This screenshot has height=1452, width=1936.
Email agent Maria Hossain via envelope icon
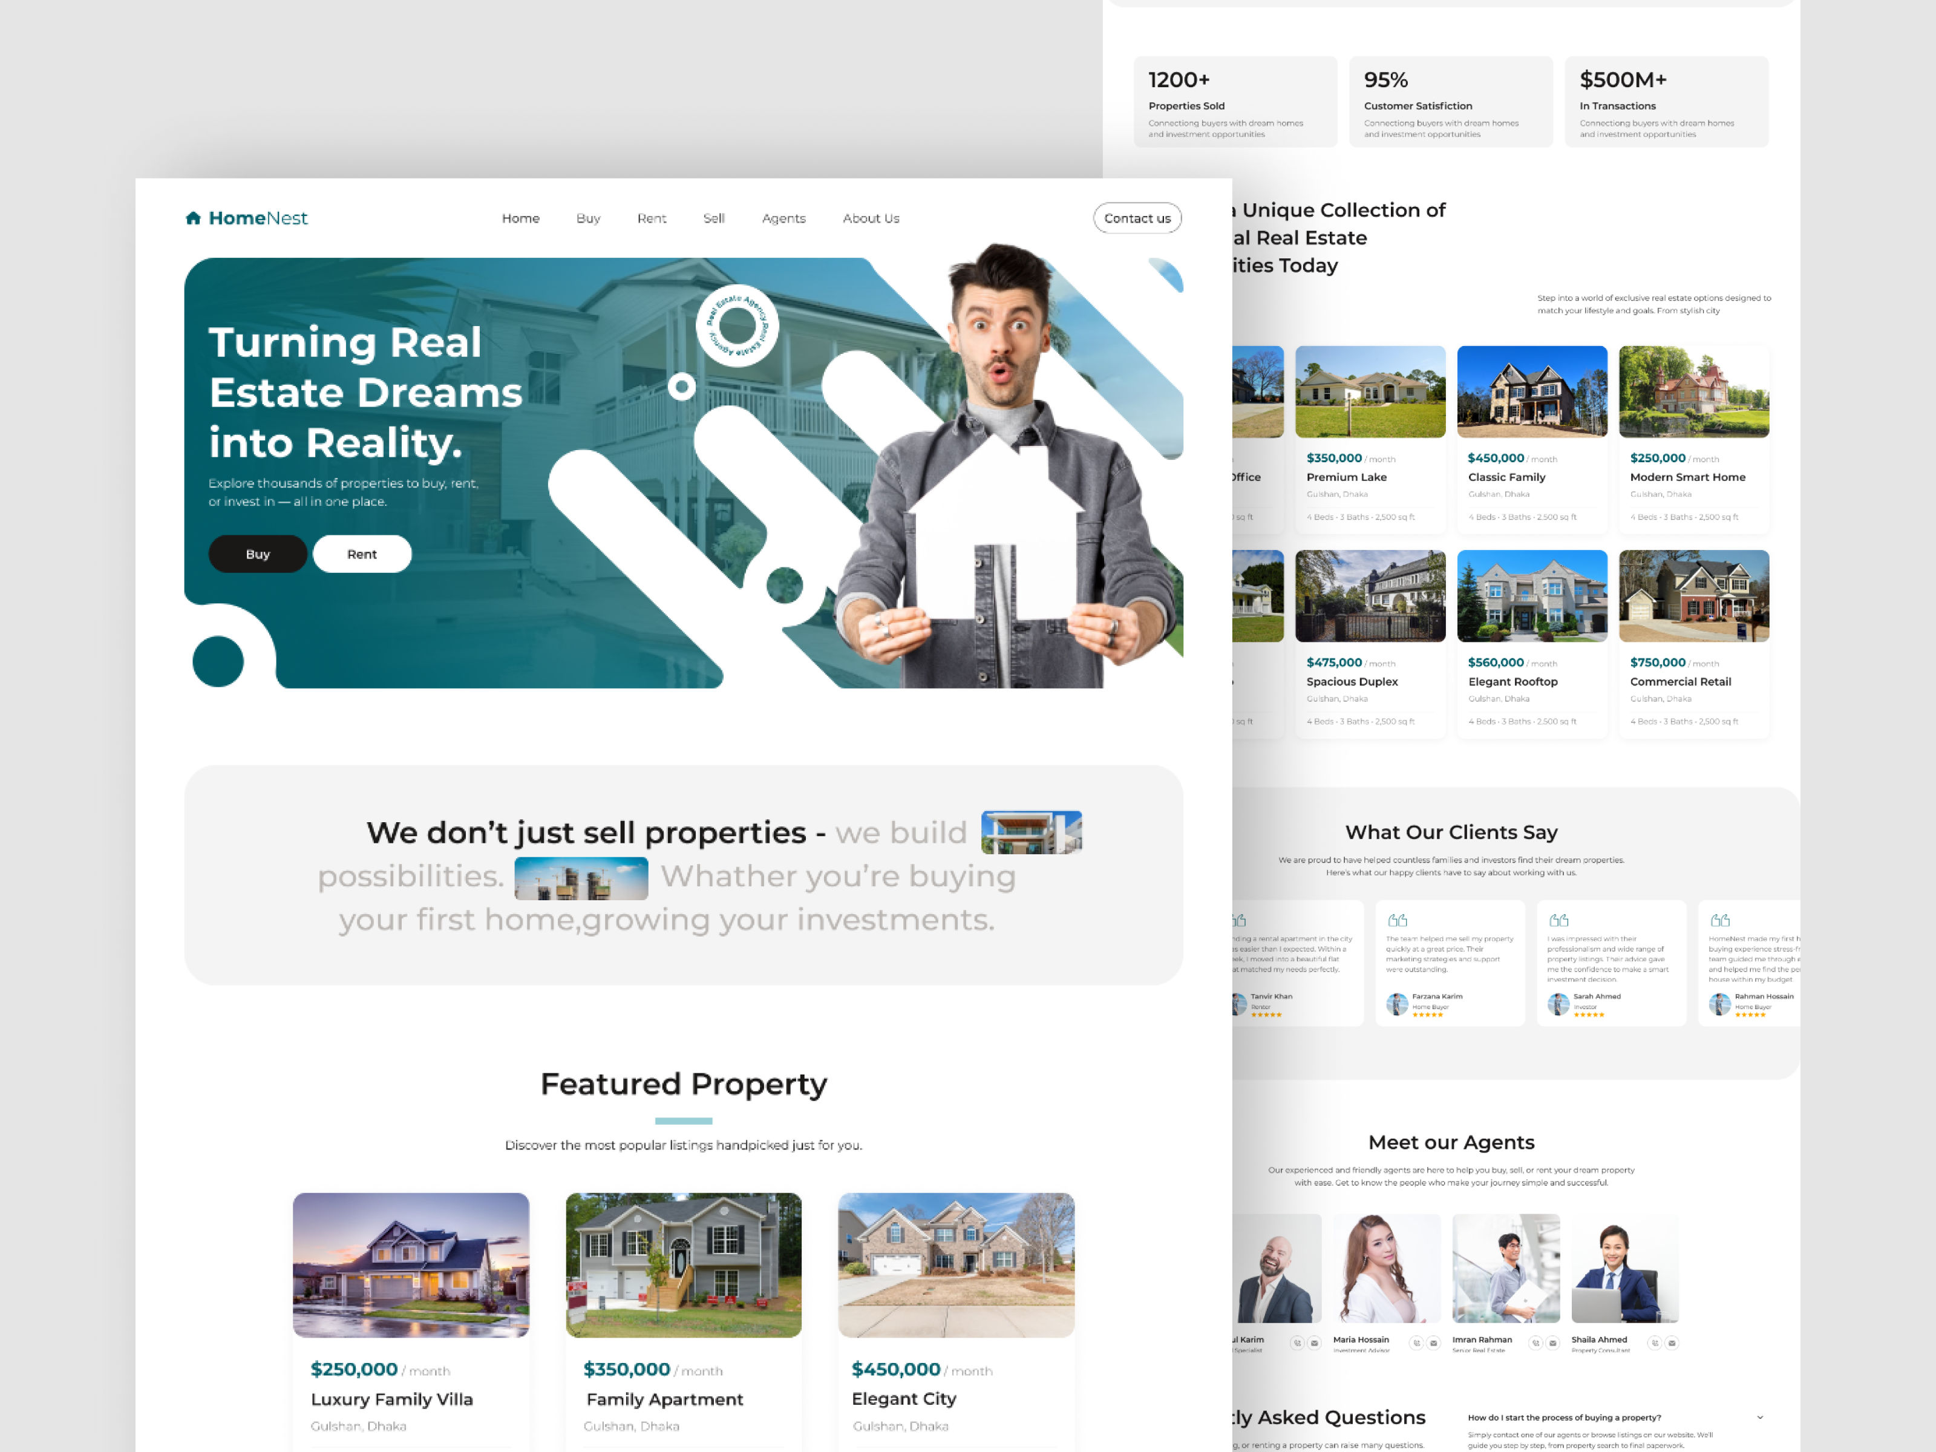coord(1434,1342)
